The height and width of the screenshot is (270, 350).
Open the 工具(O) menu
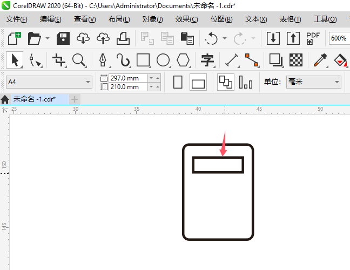325,19
